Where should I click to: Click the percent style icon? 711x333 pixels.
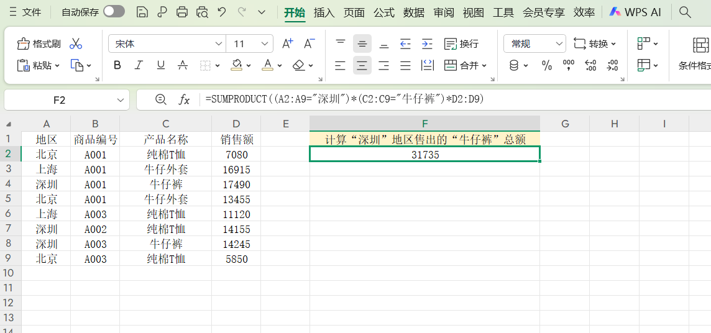547,65
